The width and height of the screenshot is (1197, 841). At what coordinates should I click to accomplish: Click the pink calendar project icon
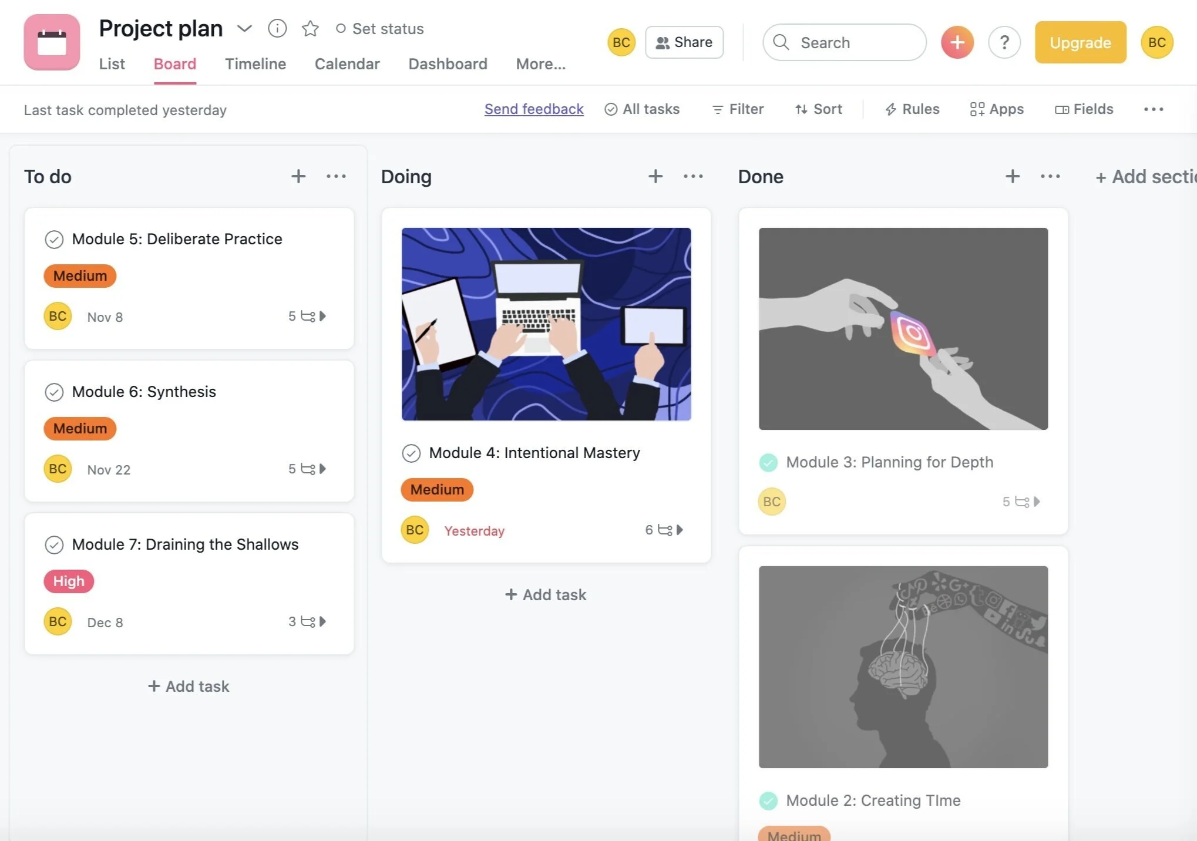[x=52, y=42]
